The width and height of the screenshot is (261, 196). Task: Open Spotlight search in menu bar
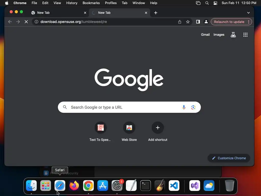pos(207,3)
